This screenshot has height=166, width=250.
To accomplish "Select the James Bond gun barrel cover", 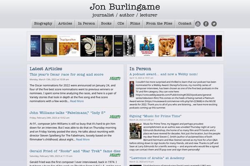I will pyautogui.click(x=87, y=46).
